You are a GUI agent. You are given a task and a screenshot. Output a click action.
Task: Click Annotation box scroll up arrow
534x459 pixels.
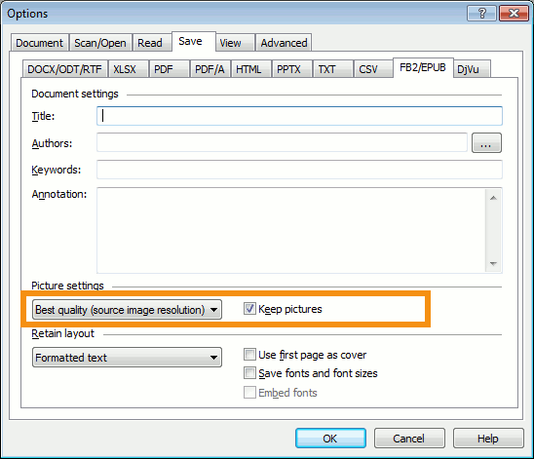[x=493, y=198]
